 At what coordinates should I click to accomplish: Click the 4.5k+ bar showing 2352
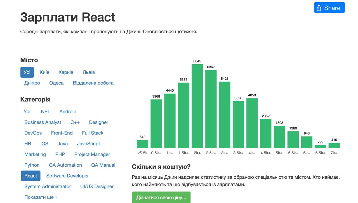(266, 134)
